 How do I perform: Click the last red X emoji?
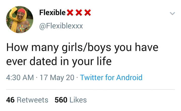tap(87, 13)
